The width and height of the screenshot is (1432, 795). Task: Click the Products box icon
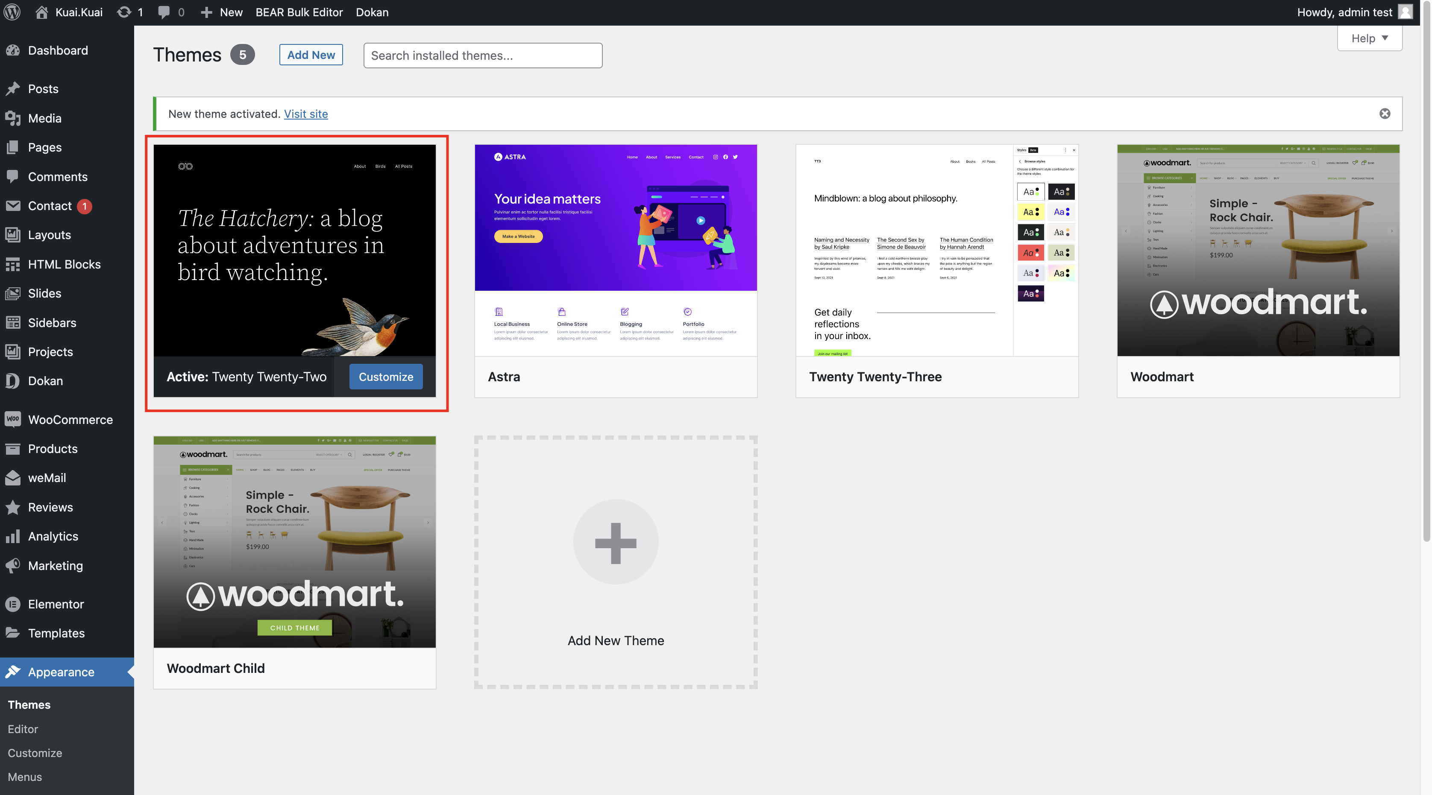13,449
